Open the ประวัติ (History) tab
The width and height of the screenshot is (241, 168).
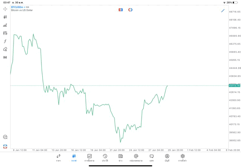coord(105,158)
